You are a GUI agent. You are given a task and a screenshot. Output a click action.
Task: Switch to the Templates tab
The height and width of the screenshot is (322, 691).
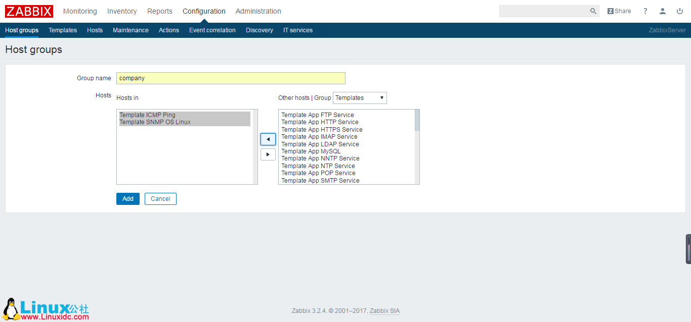point(63,30)
